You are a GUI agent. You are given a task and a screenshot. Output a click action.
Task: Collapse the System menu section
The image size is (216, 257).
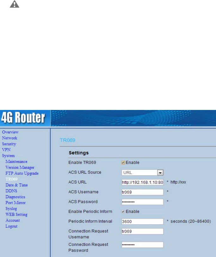pyautogui.click(x=8, y=156)
